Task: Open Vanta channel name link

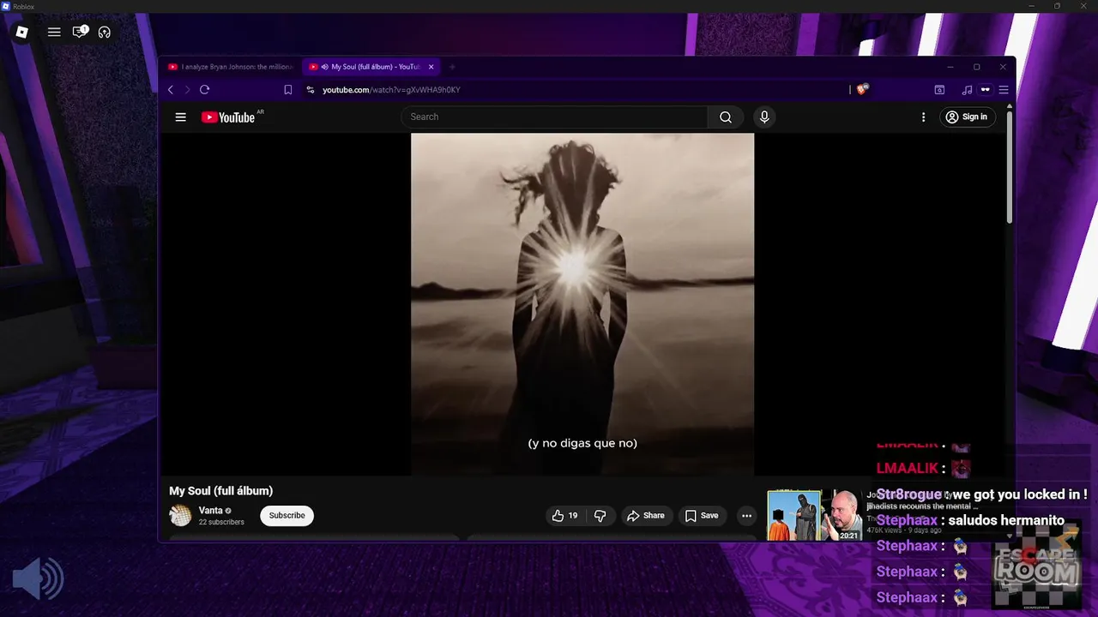Action: point(210,511)
